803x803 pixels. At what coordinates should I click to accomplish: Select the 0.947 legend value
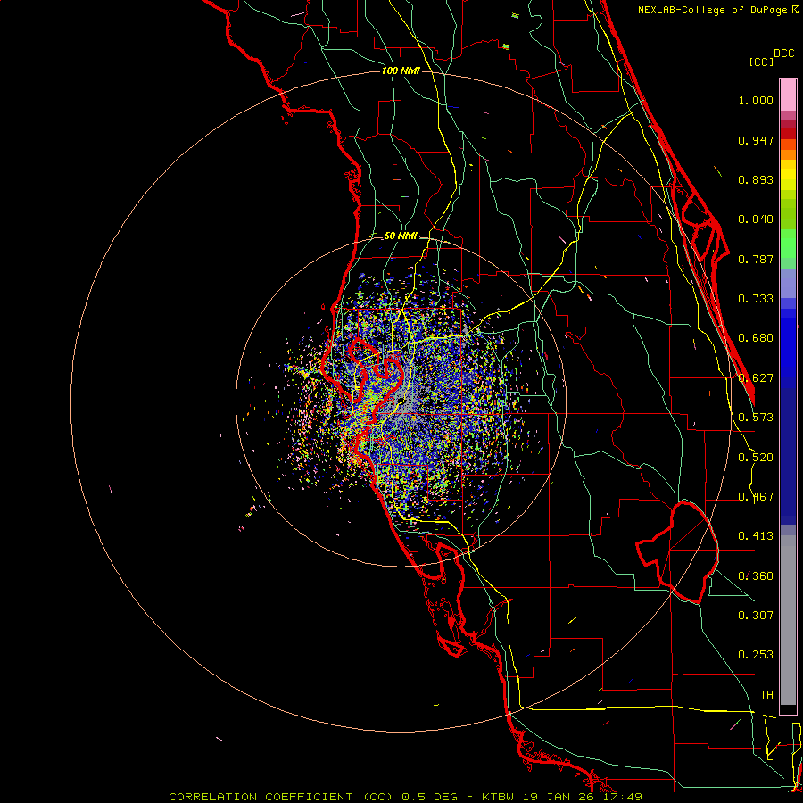point(756,140)
